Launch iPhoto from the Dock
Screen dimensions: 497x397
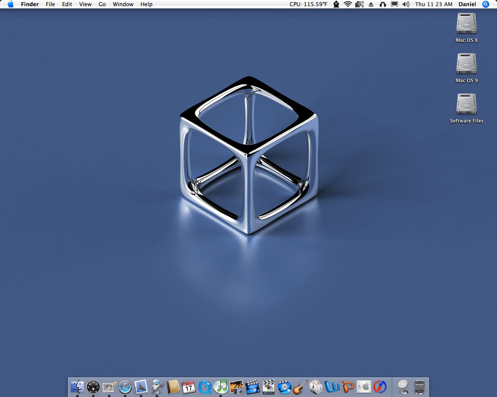236,387
